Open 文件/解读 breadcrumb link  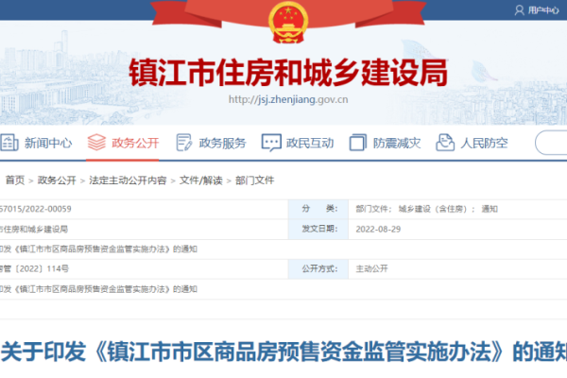(x=200, y=180)
